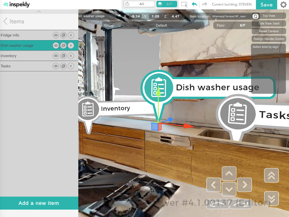Delete the Tasks item
This screenshot has height=217, width=289.
pos(71,66)
